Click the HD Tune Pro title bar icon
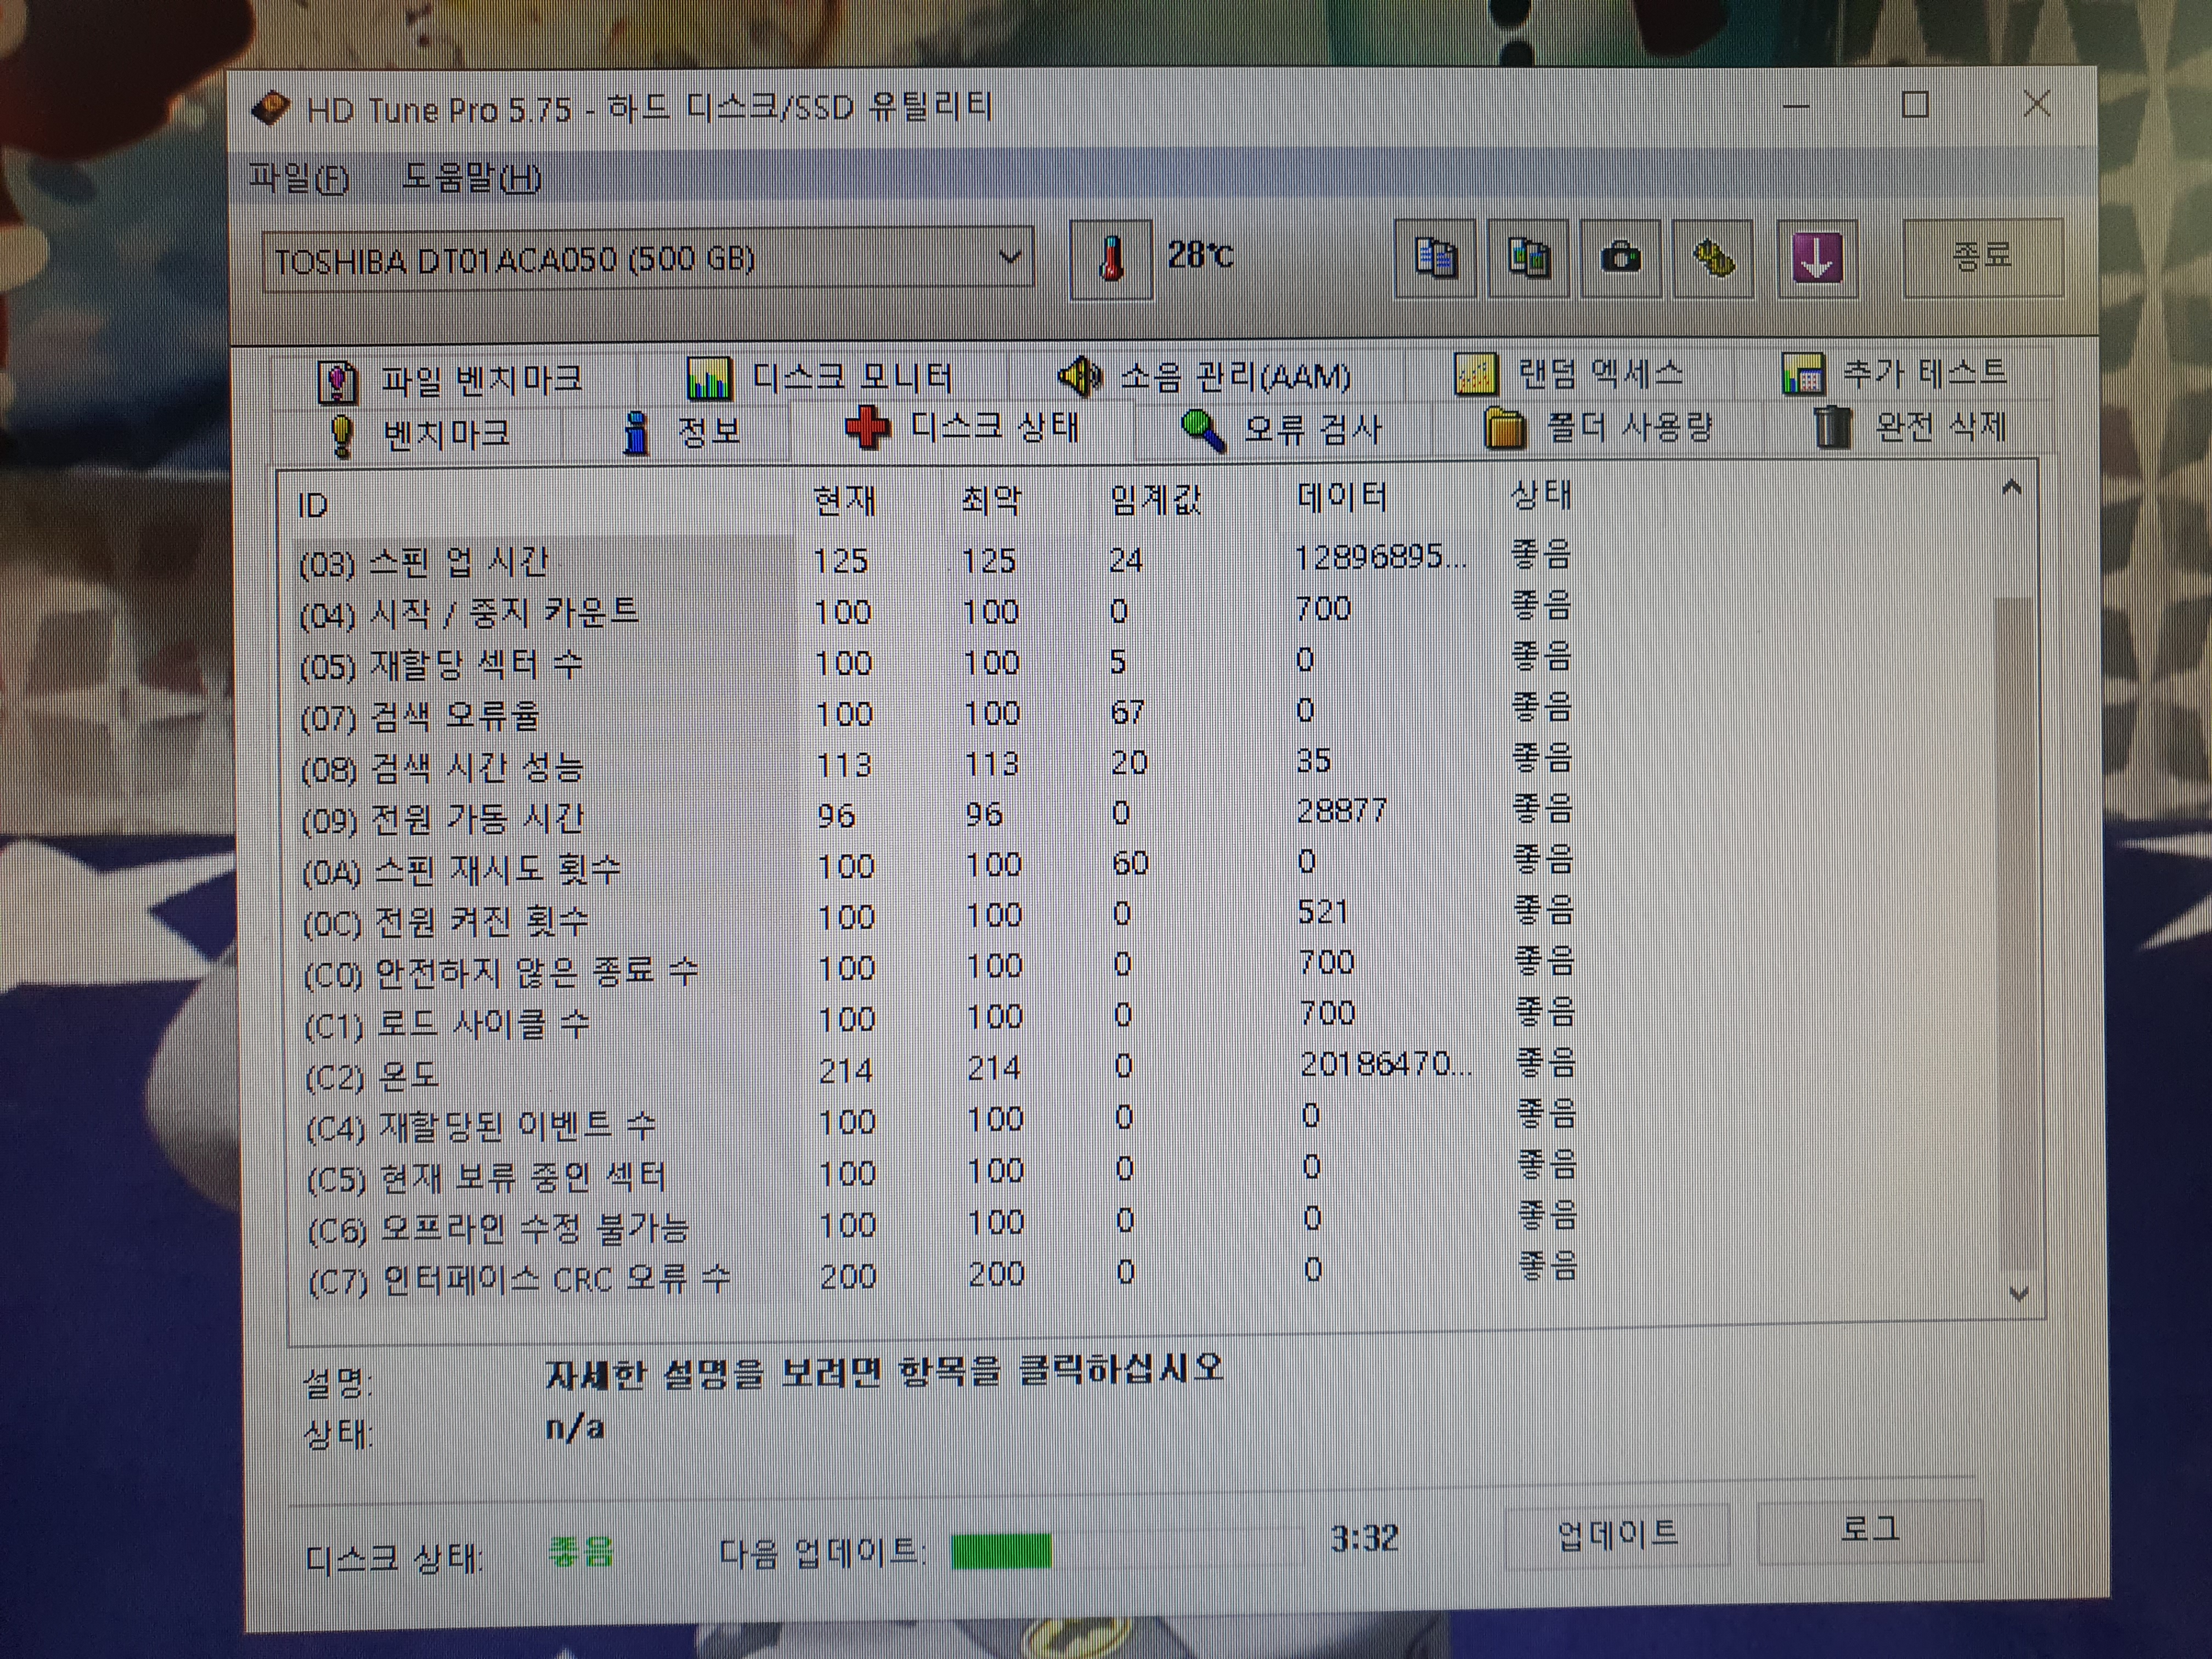The height and width of the screenshot is (1659, 2212). tap(271, 108)
